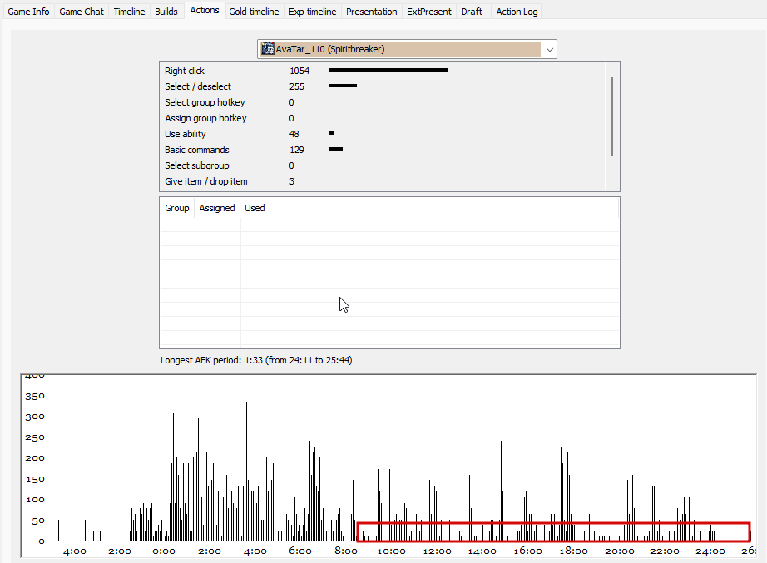
Task: Click the 18:00 mark on chart axis
Action: point(573,551)
